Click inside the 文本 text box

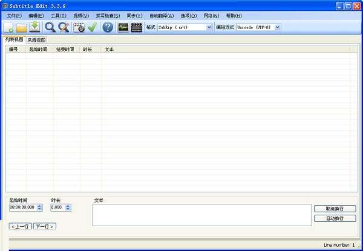[x=201, y=214]
